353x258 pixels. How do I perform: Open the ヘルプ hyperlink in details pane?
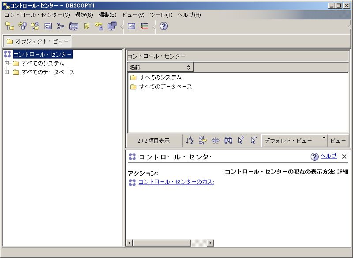[x=329, y=156]
